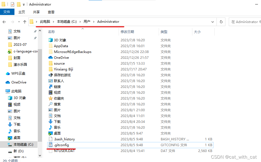Navigate back with the back arrow
The width and height of the screenshot is (261, 162).
tap(4, 22)
